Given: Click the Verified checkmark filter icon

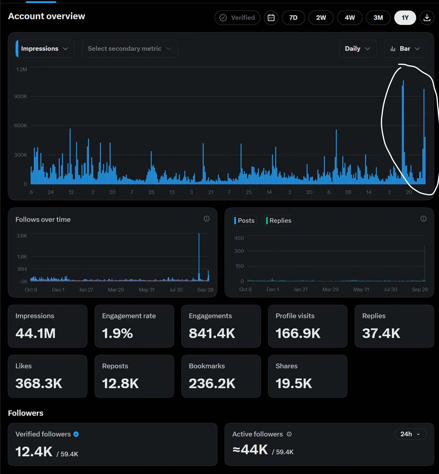Looking at the screenshot, I should [223, 18].
